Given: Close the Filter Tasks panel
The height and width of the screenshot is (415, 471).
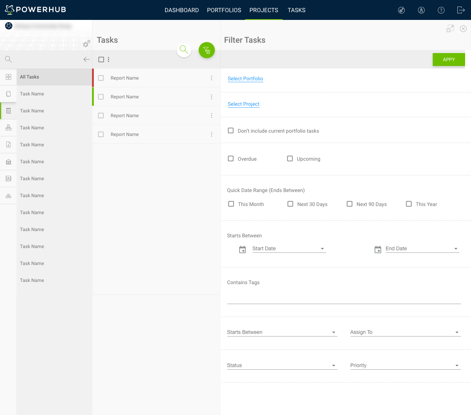Looking at the screenshot, I should 463,29.
